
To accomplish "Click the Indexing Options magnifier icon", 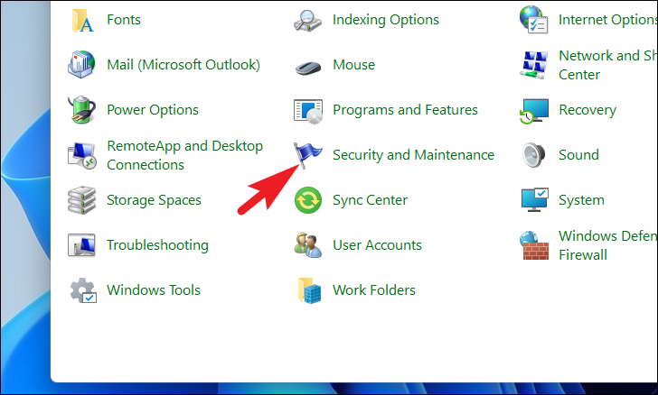I will 307,20.
